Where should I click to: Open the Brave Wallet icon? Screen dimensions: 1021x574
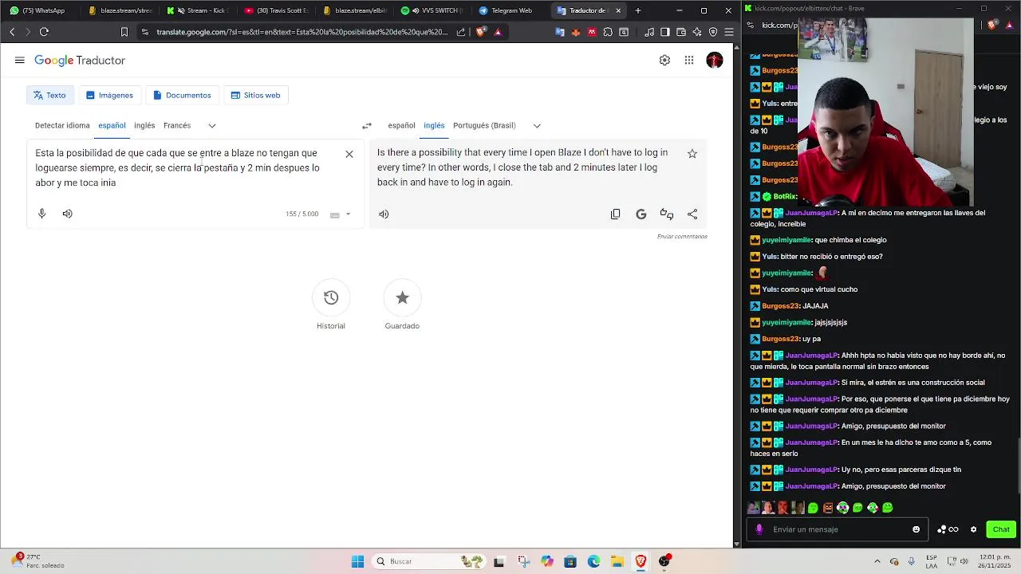click(681, 32)
